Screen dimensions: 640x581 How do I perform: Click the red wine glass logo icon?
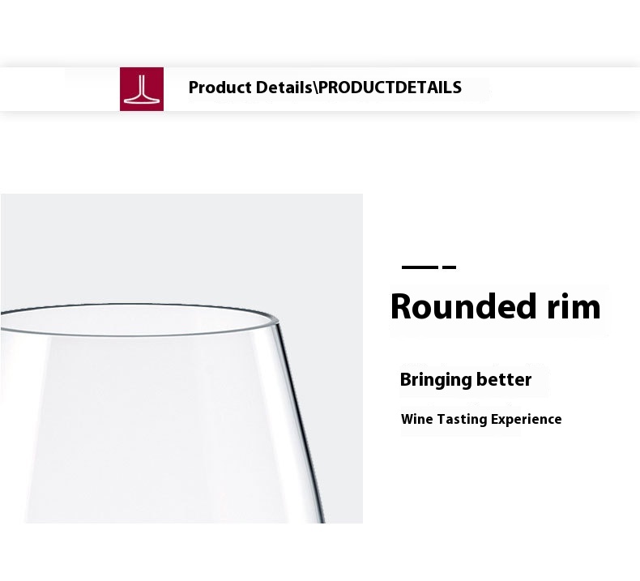click(x=142, y=89)
